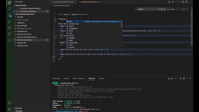Open the Search view in activity bar
The image size is (199, 112).
click(10, 9)
